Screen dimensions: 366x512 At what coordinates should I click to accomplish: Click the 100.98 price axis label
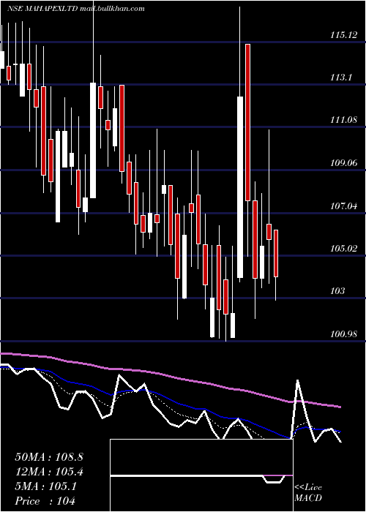[x=344, y=334]
